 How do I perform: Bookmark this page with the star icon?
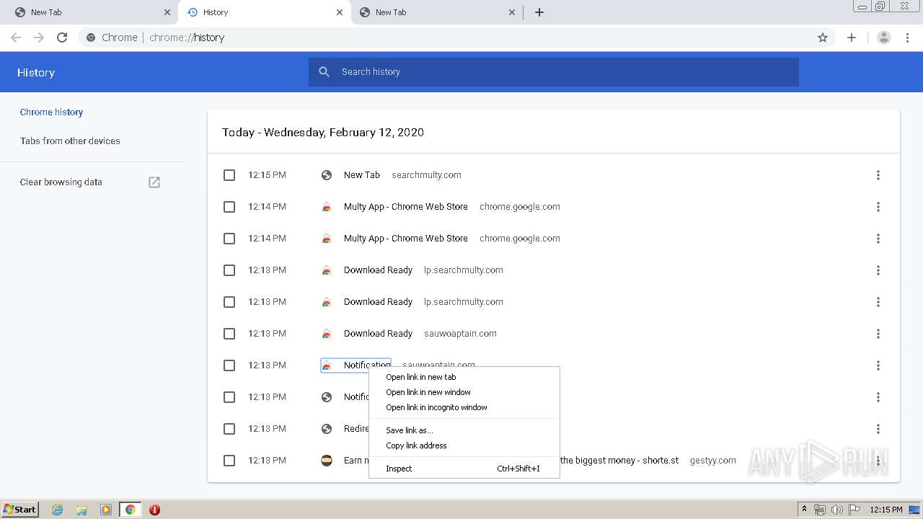(823, 37)
